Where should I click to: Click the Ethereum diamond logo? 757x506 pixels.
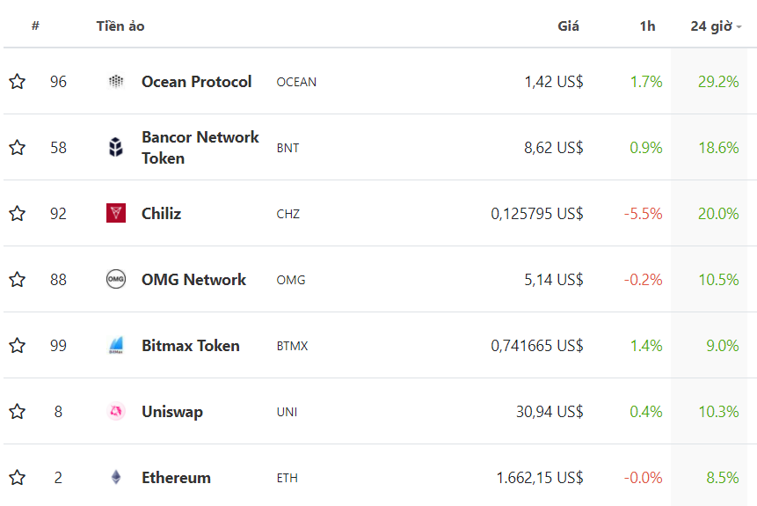point(116,478)
